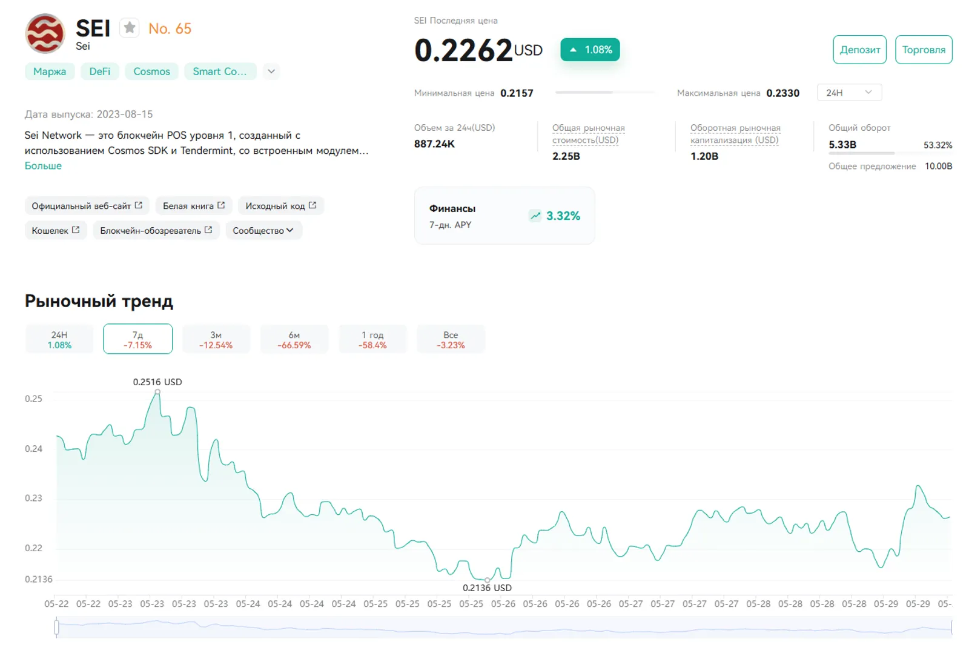Screen dimensions: 969x656
Task: Click the 0.2330 maximum price value
Action: coord(782,93)
